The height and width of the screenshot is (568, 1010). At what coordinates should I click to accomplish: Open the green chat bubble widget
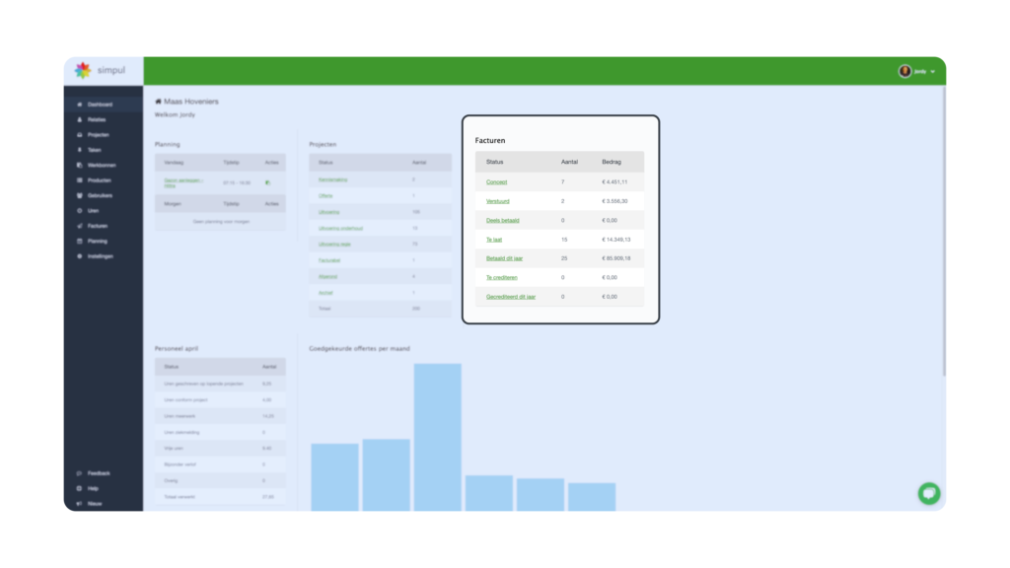point(929,493)
